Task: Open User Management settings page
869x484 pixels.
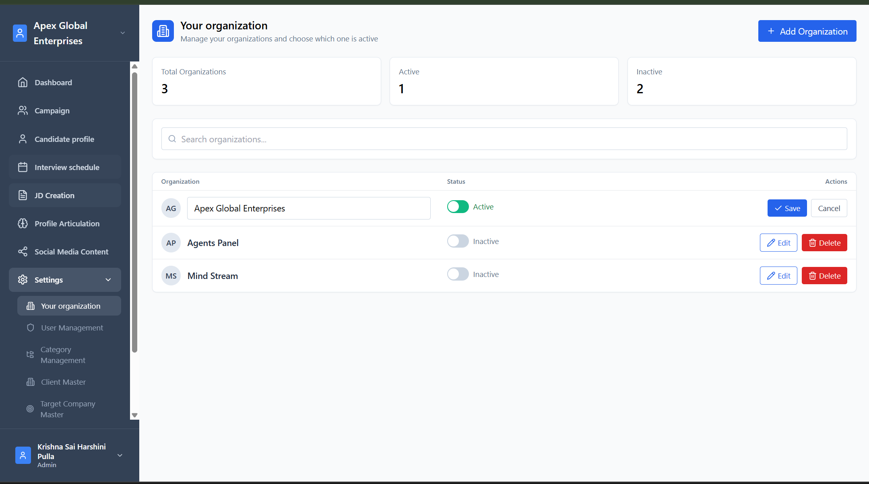Action: point(72,328)
